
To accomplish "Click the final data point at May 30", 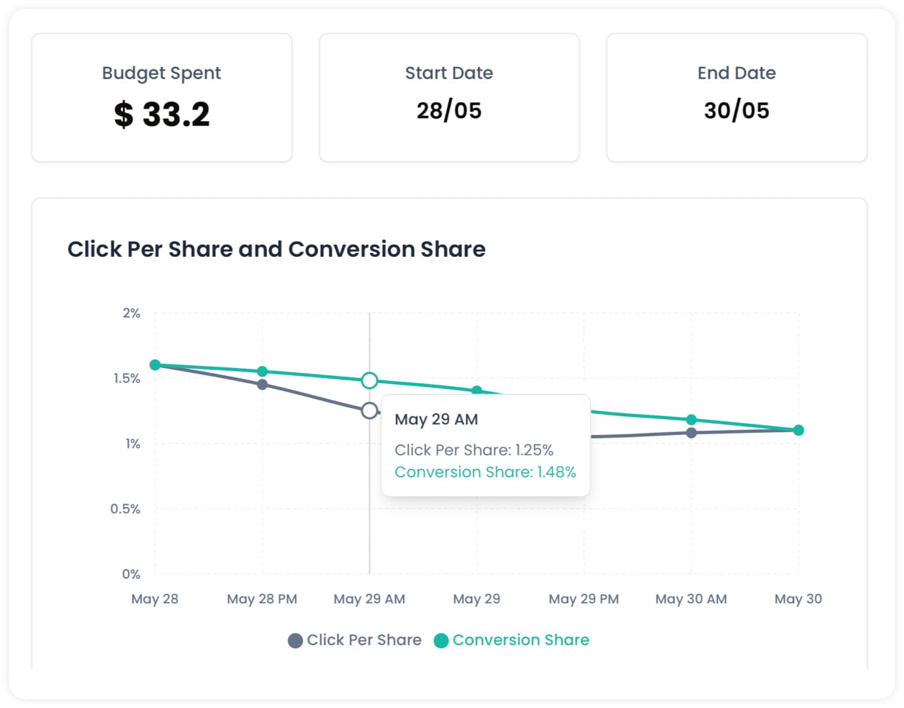I will [x=799, y=430].
